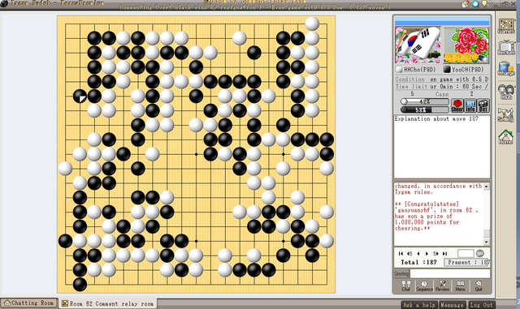Click the round go button
The height and width of the screenshot is (309, 520).
(x=480, y=253)
